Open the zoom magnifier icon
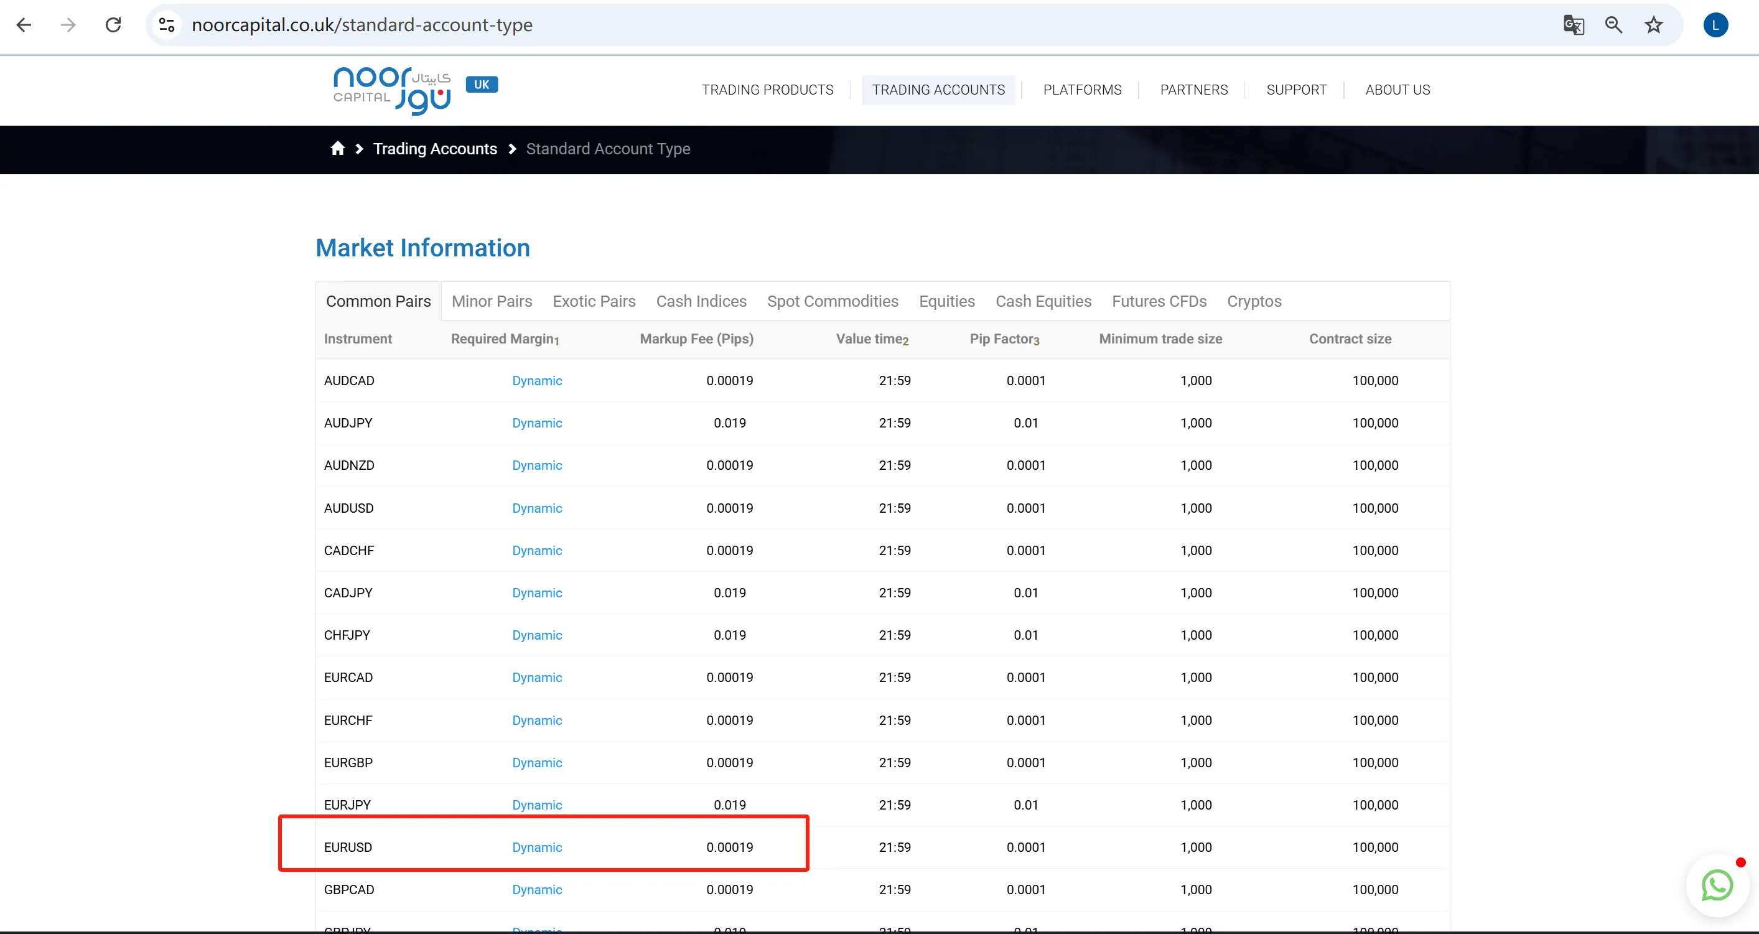The image size is (1759, 934). click(1613, 26)
